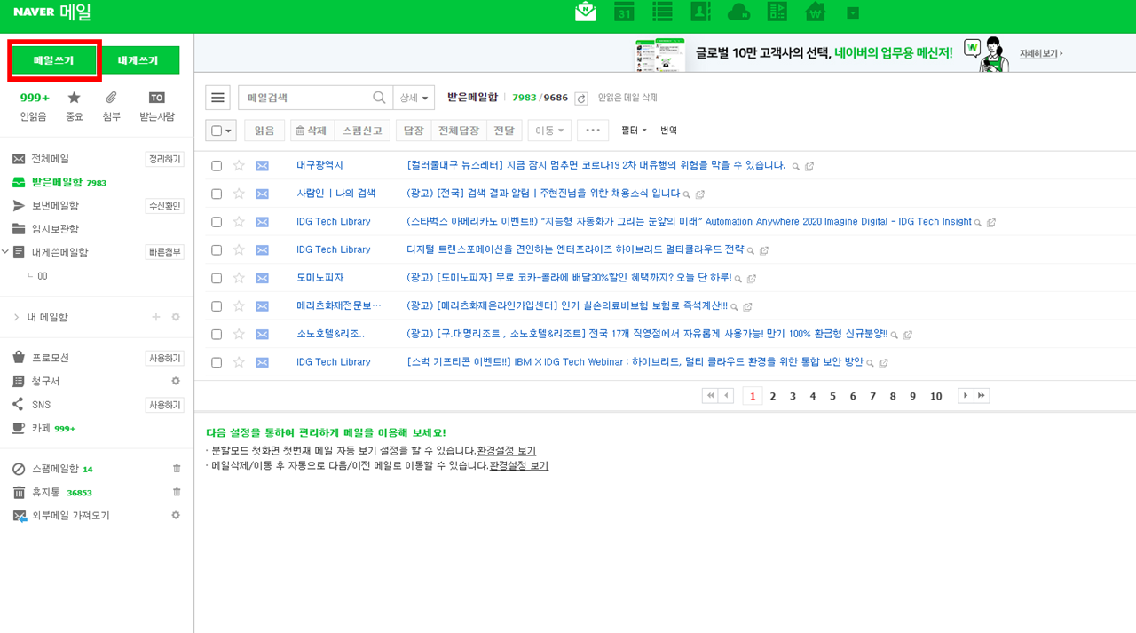Open the 필터 filter dropdown
1136x633 pixels.
pyautogui.click(x=634, y=131)
